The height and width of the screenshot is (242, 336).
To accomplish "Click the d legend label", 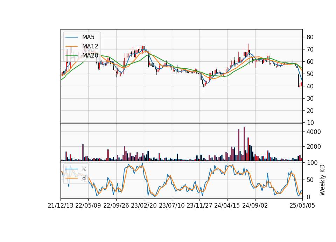I will tap(84, 178).
